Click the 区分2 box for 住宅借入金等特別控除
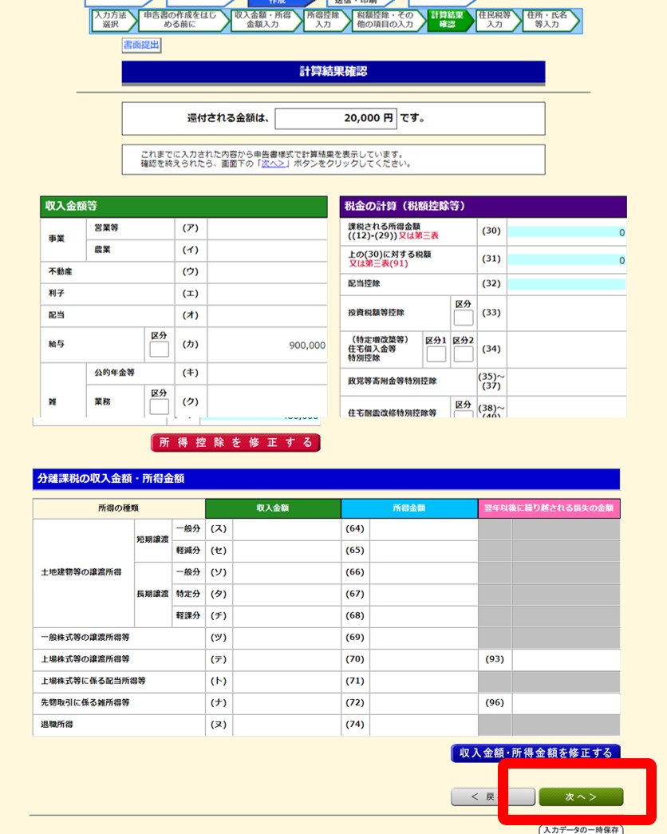The image size is (667, 834). pos(464,354)
